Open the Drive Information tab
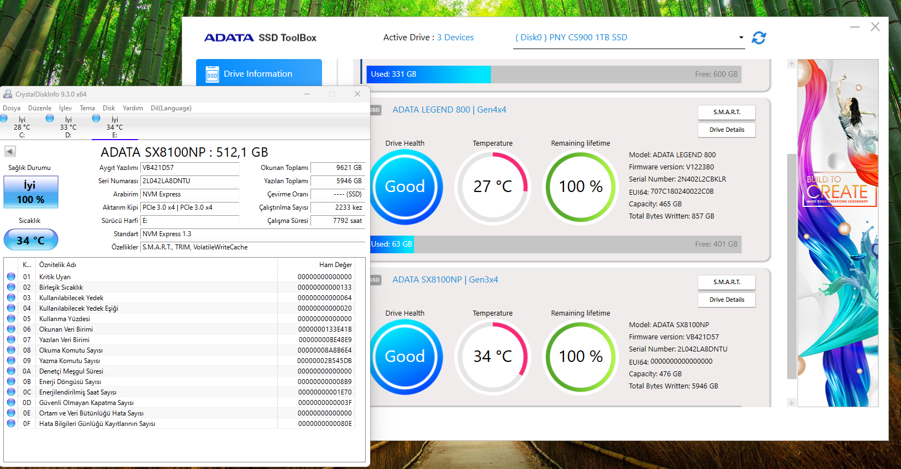This screenshot has width=901, height=469. pyautogui.click(x=259, y=73)
